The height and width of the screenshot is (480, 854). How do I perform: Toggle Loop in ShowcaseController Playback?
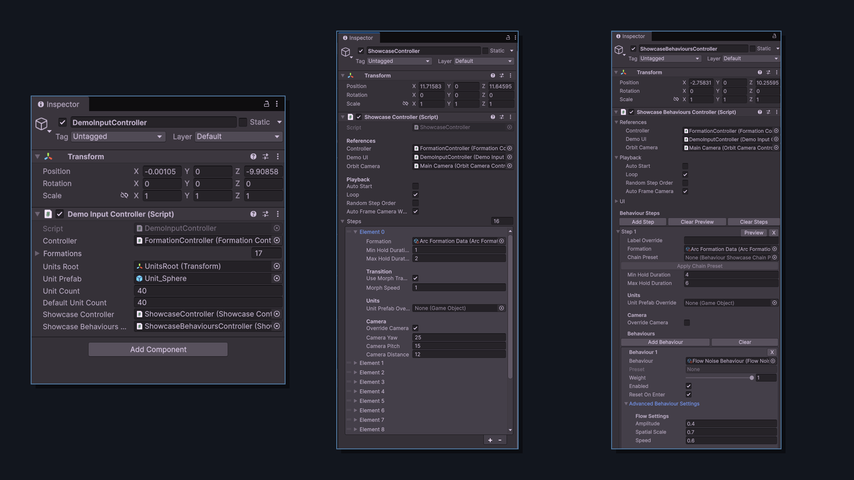[x=415, y=195]
